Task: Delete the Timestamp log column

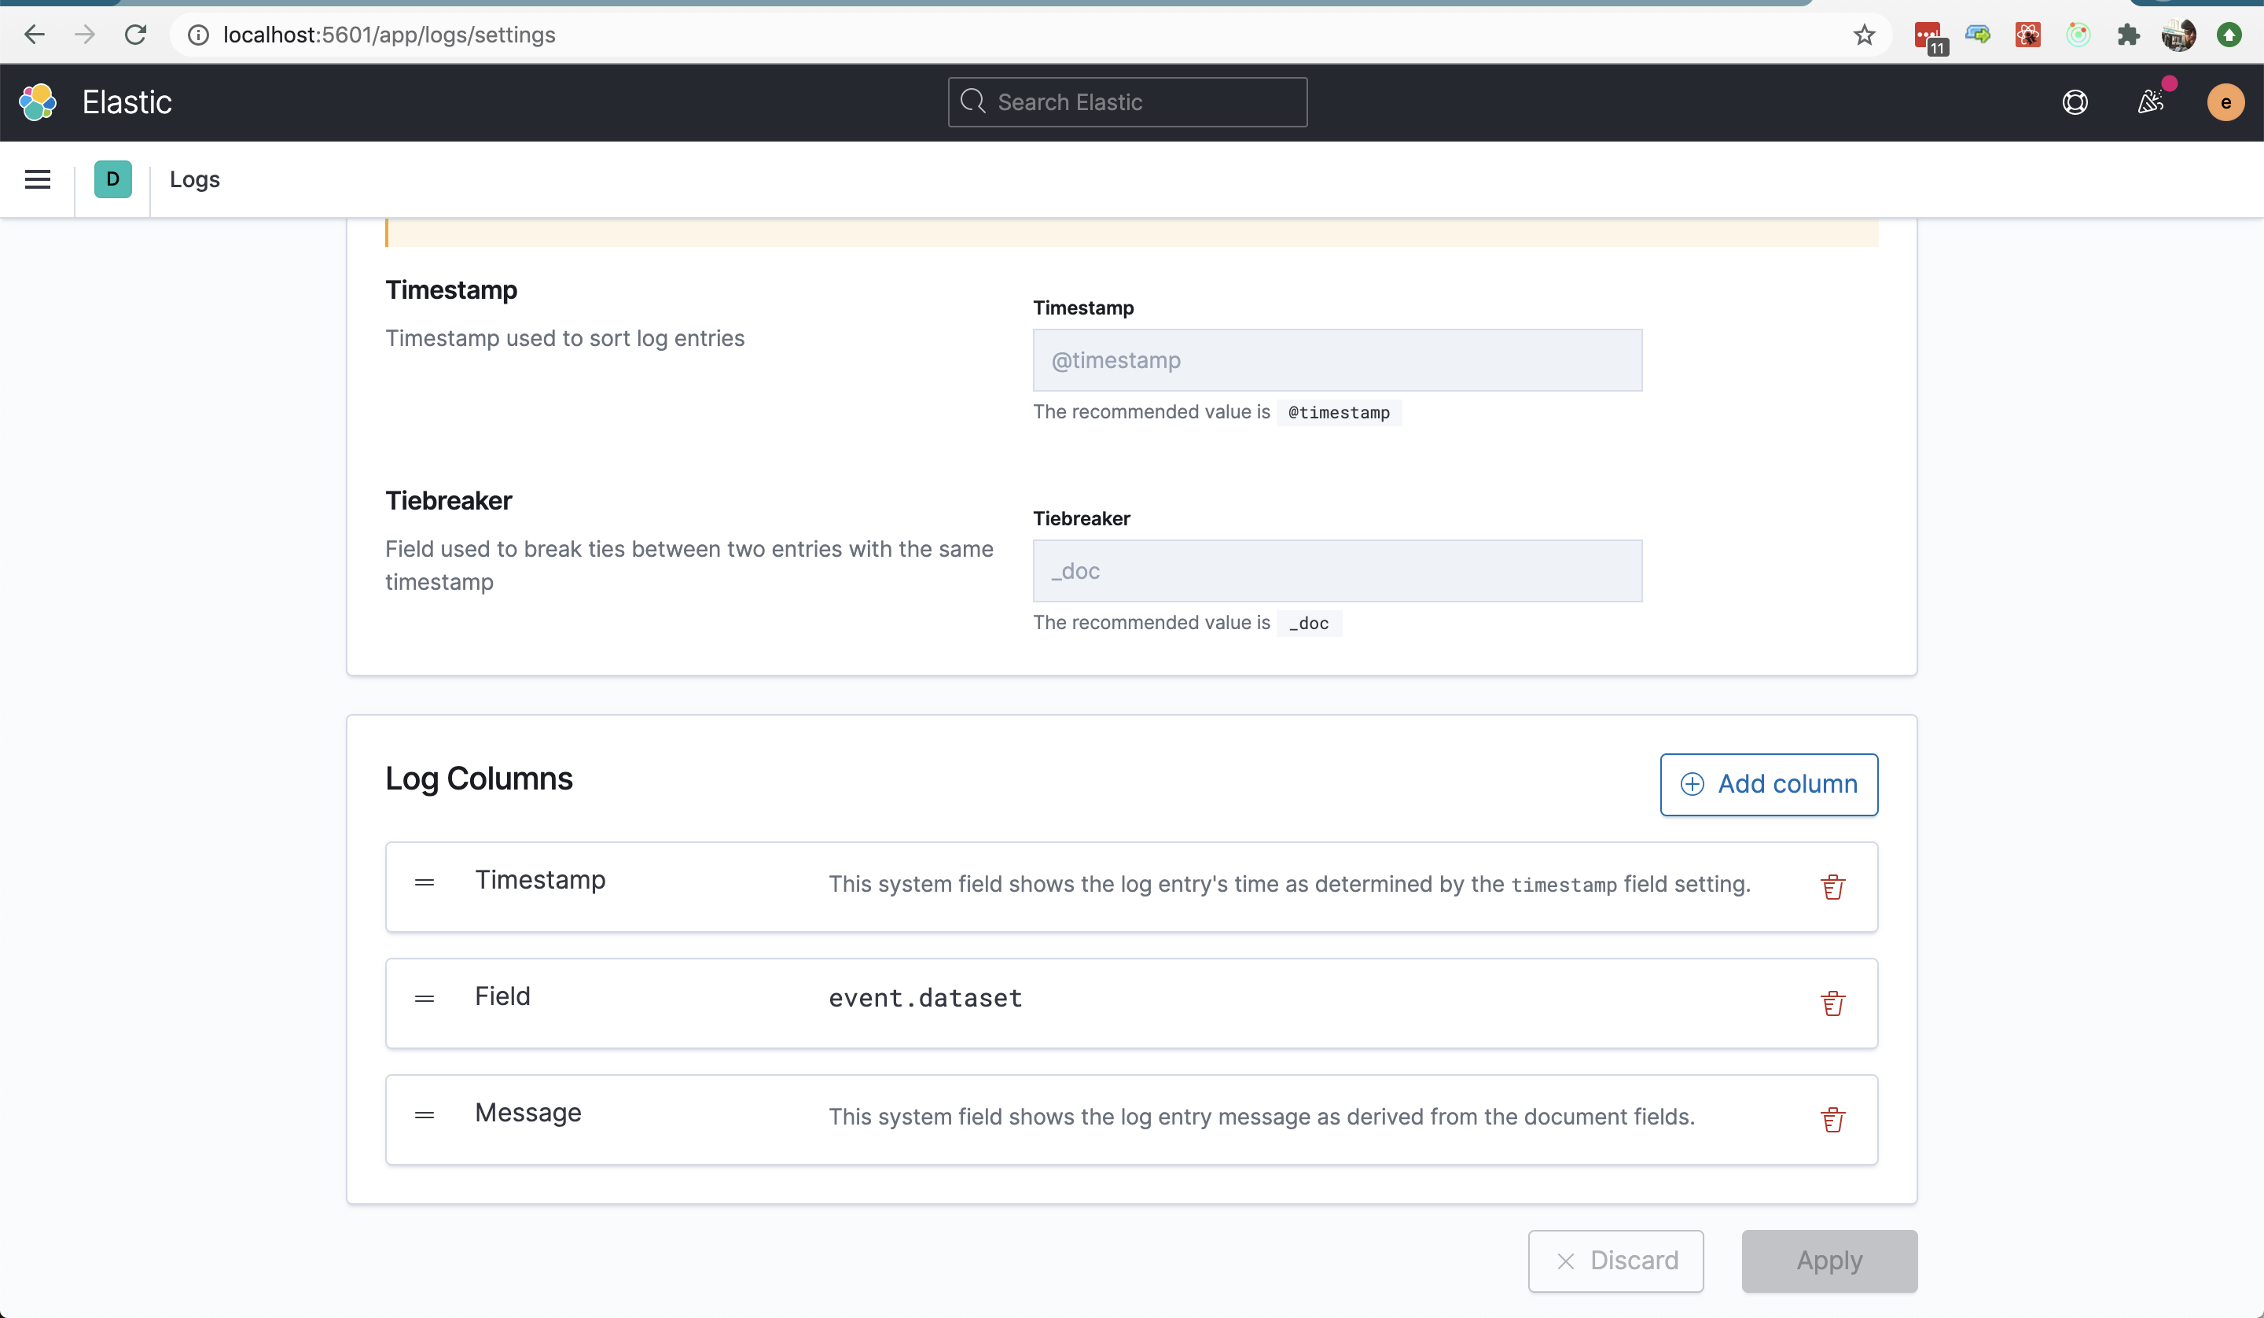Action: pyautogui.click(x=1832, y=887)
